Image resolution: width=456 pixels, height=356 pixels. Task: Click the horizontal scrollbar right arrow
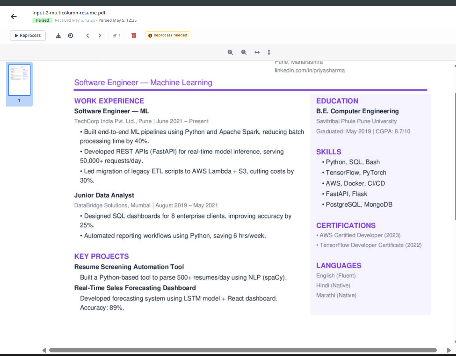pyautogui.click(x=449, y=350)
